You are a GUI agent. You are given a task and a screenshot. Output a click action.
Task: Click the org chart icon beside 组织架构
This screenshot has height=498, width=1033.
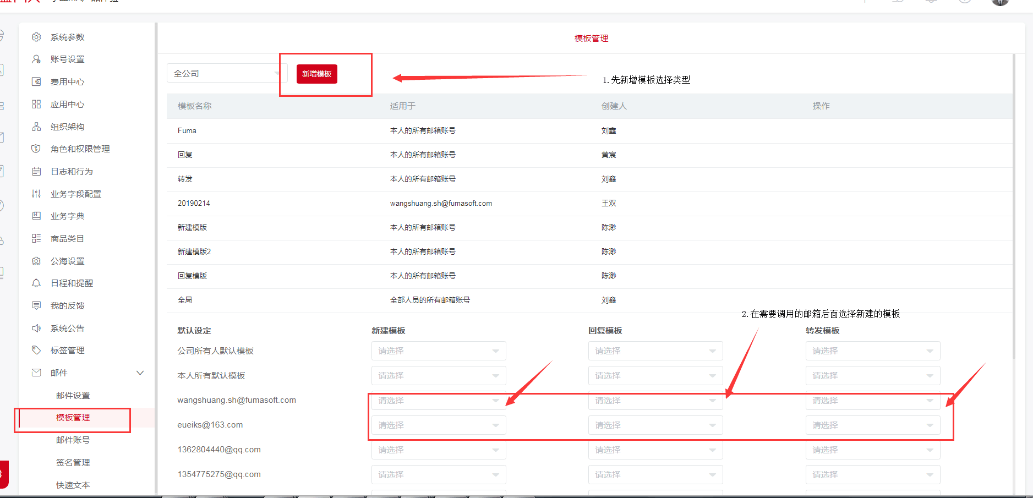click(x=36, y=127)
